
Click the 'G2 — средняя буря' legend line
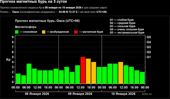pos(123,23)
